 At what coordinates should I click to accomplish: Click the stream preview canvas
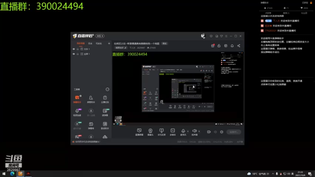point(178,88)
